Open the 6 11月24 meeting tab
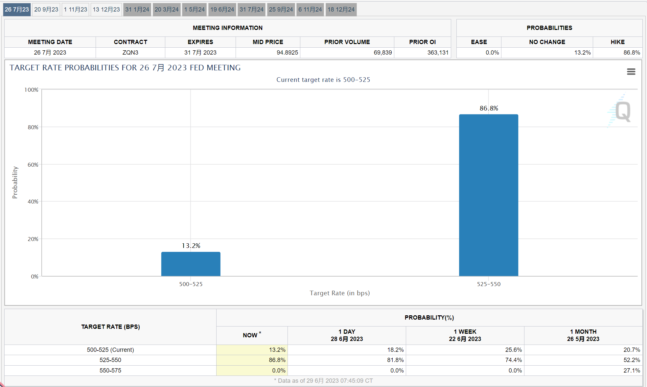This screenshot has height=387, width=647. (310, 10)
